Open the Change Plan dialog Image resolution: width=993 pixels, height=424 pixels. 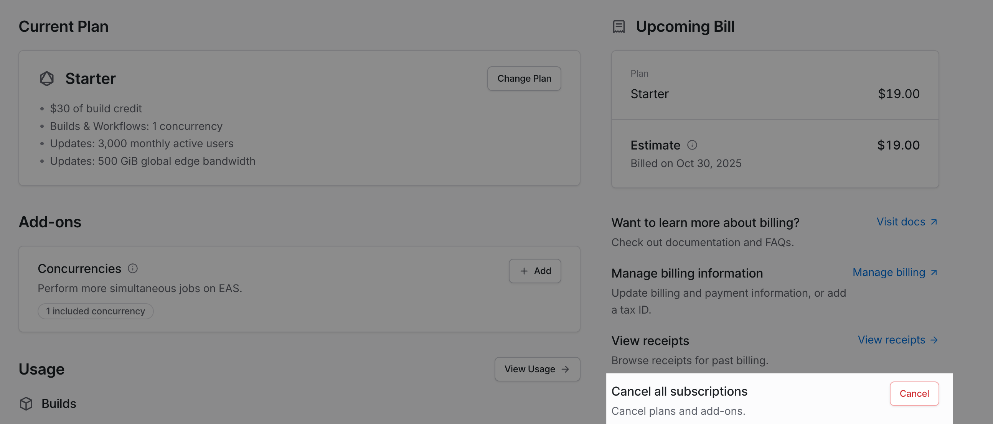click(524, 78)
